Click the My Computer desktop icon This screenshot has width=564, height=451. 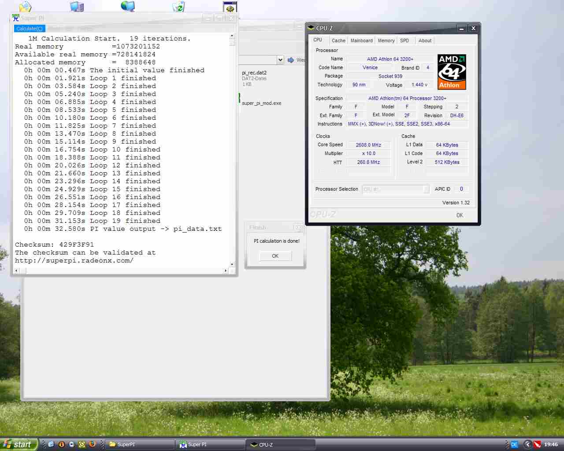[77, 6]
